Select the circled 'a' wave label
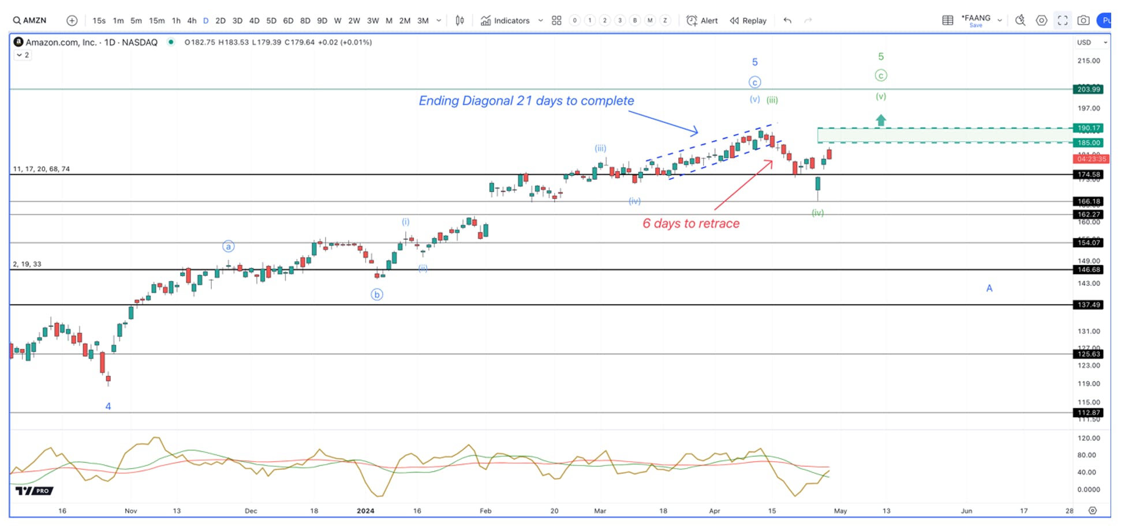This screenshot has height=528, width=1121. point(229,247)
